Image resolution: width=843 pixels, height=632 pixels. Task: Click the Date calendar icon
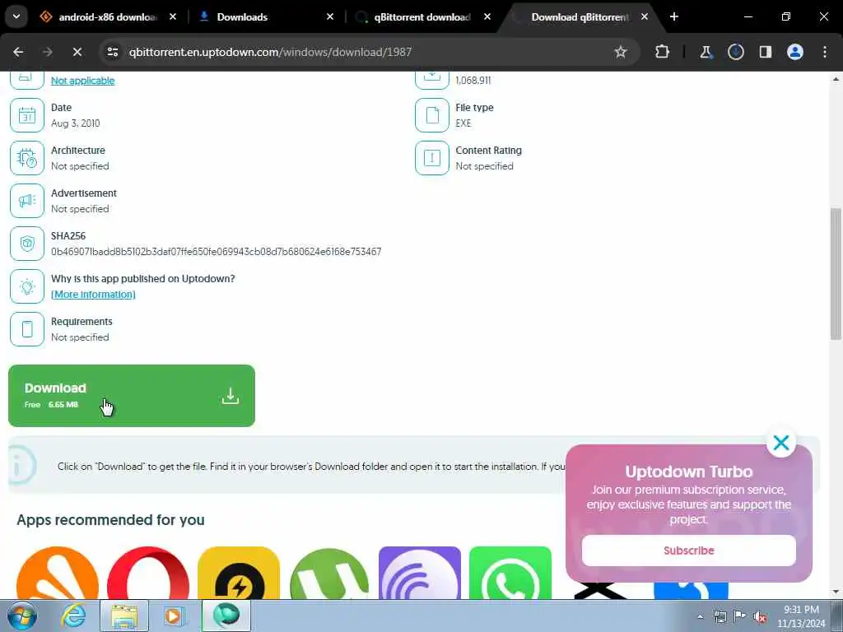[x=27, y=115]
